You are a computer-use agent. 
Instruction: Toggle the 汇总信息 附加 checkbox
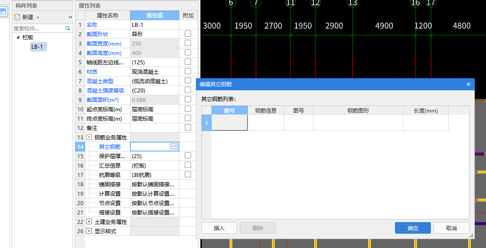pyautogui.click(x=188, y=165)
